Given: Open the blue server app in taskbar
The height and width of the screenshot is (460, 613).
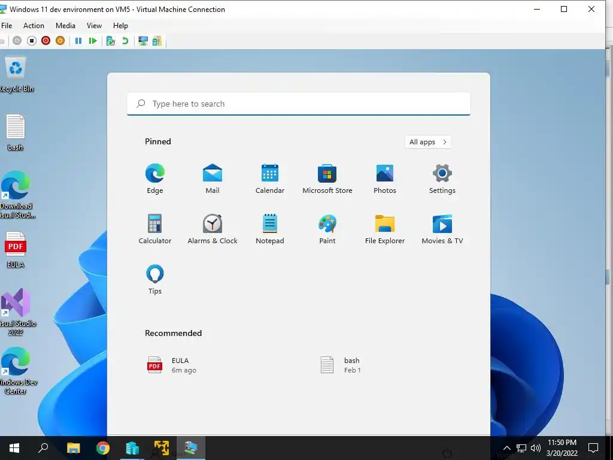Looking at the screenshot, I should pyautogui.click(x=132, y=448).
